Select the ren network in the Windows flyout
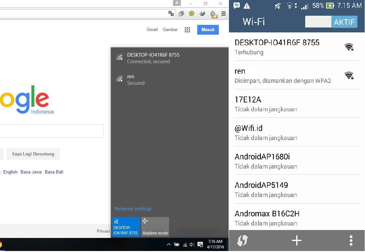This screenshot has width=365, height=252. [169, 80]
